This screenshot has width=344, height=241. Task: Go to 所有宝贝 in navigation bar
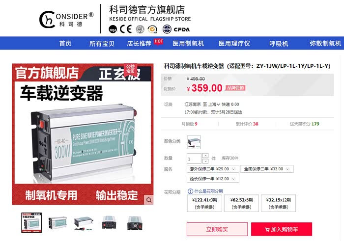102,43
